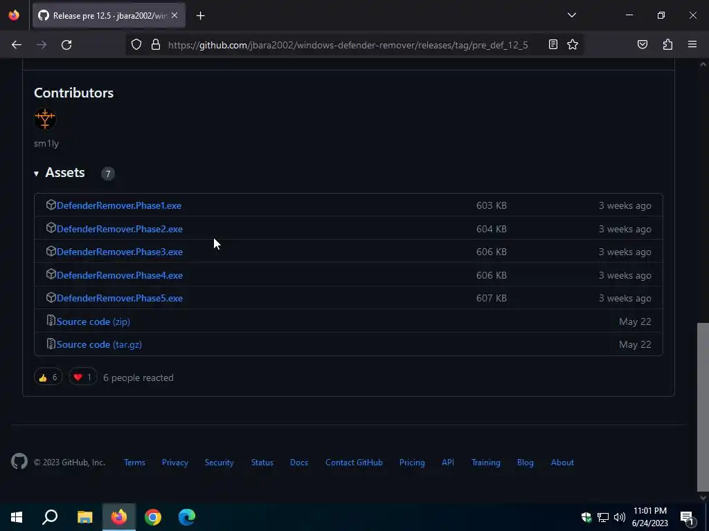The width and height of the screenshot is (709, 531).
Task: List all tabs dropdown arrow
Action: click(x=571, y=15)
